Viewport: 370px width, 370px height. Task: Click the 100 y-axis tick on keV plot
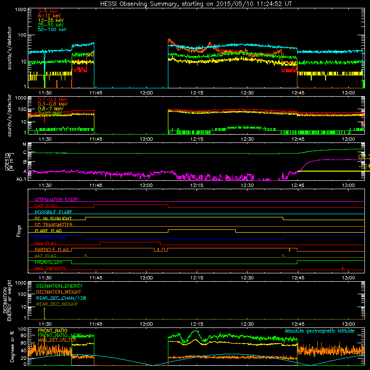(22, 35)
